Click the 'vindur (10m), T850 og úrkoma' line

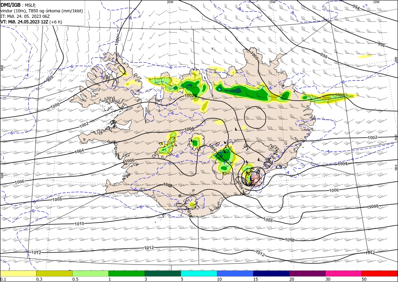(x=42, y=11)
